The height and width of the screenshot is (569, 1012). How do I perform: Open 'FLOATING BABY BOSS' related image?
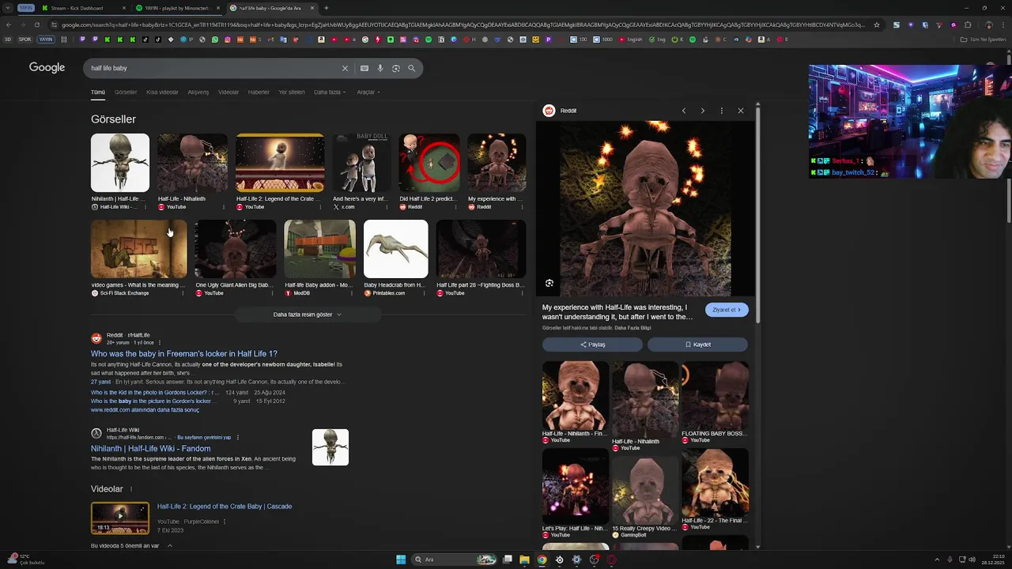(715, 395)
